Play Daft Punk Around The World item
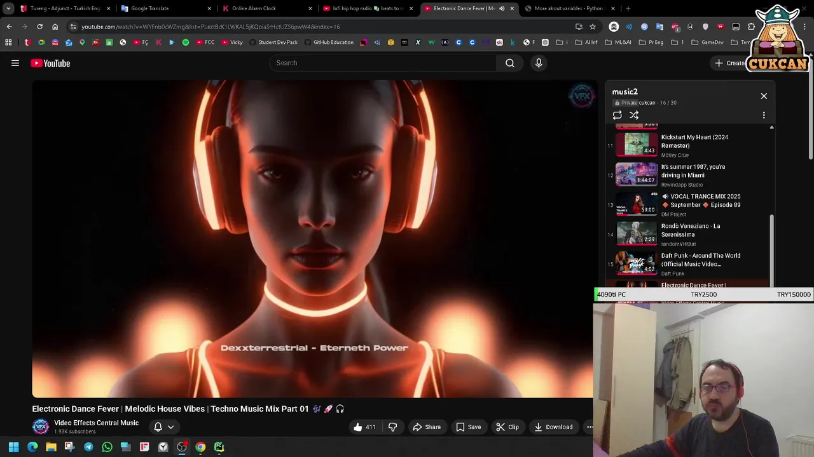 pos(688,264)
